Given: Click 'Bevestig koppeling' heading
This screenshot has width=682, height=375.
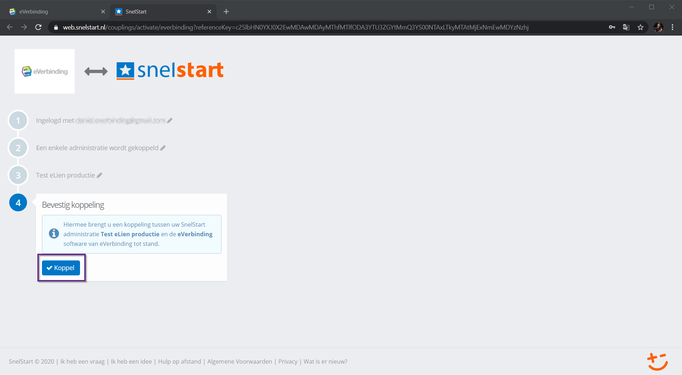Looking at the screenshot, I should click(73, 205).
